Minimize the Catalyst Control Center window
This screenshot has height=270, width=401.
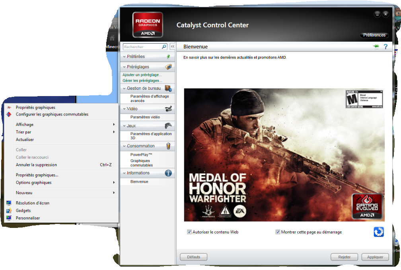pos(377,14)
